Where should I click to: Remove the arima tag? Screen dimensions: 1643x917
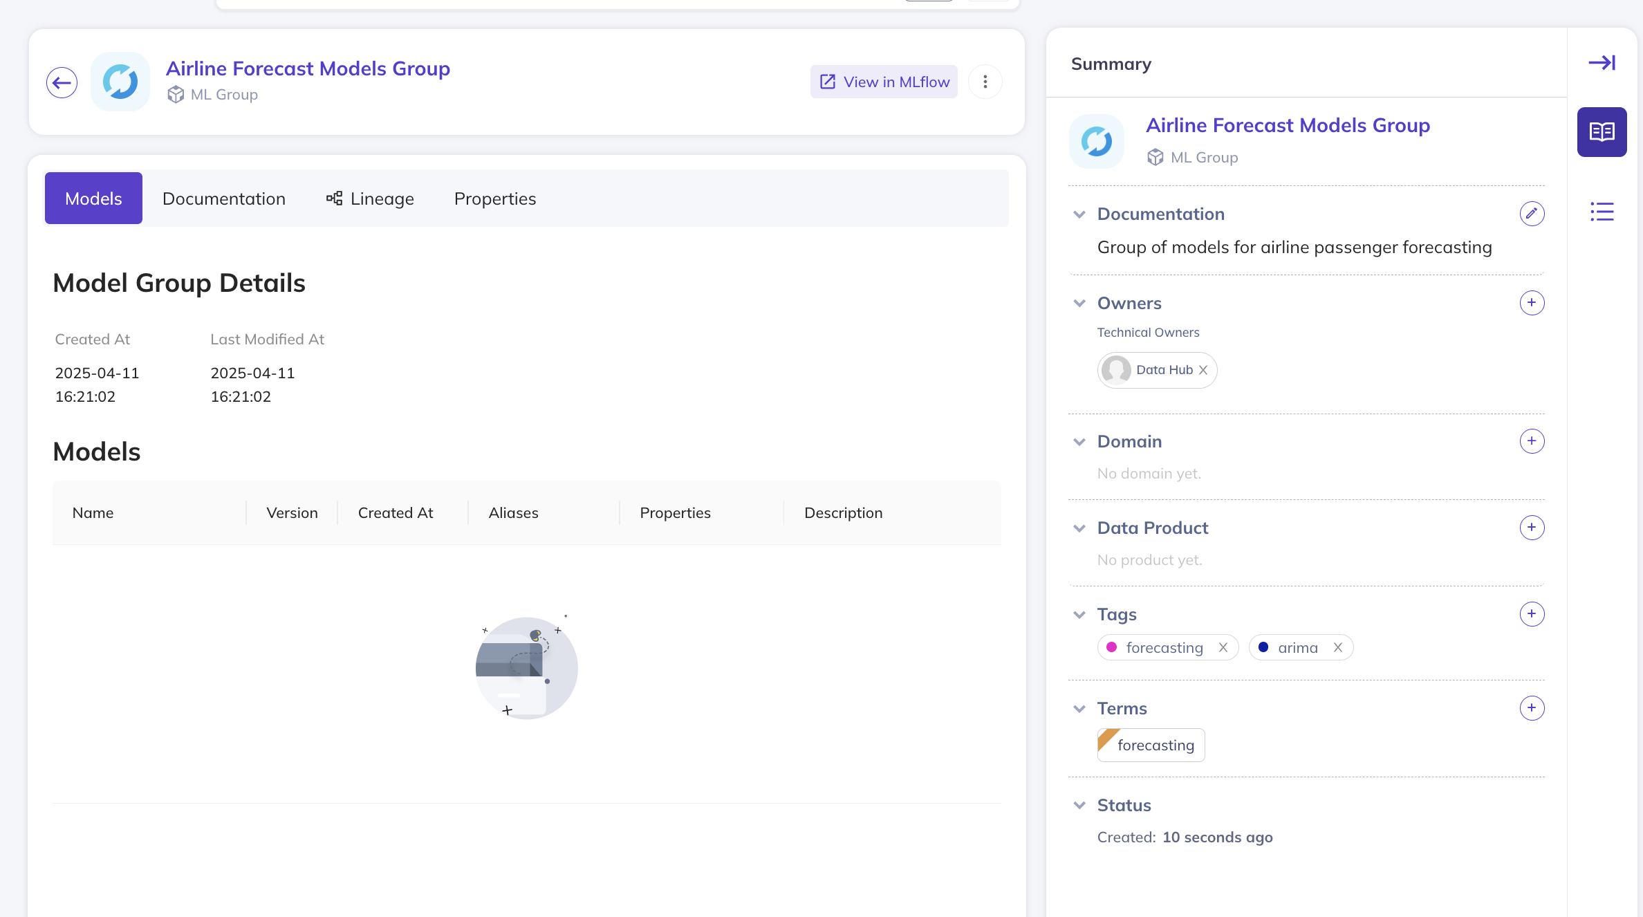coord(1338,647)
